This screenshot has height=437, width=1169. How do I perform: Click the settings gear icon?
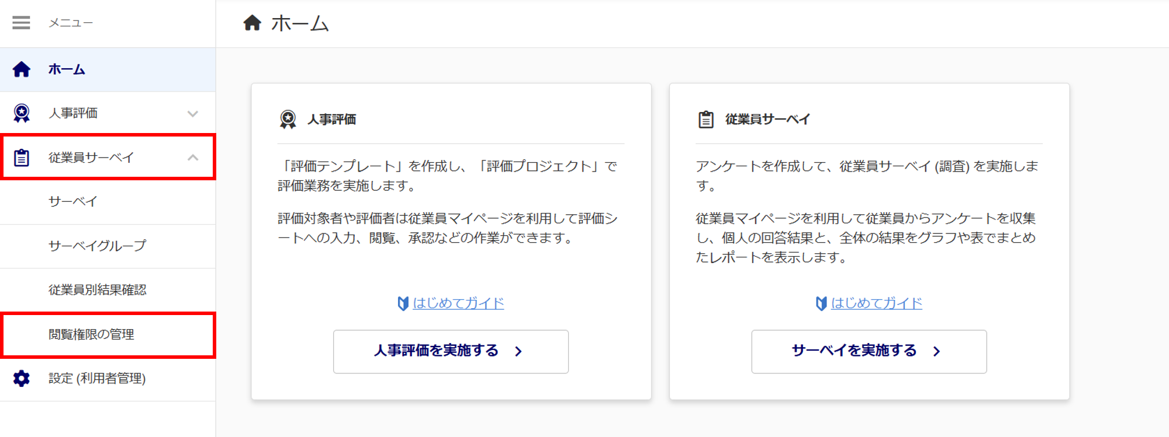pyautogui.click(x=22, y=379)
